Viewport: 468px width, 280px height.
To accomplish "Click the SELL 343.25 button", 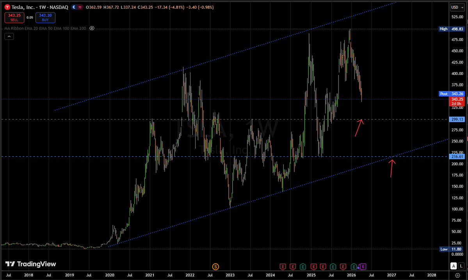I will pos(14,17).
